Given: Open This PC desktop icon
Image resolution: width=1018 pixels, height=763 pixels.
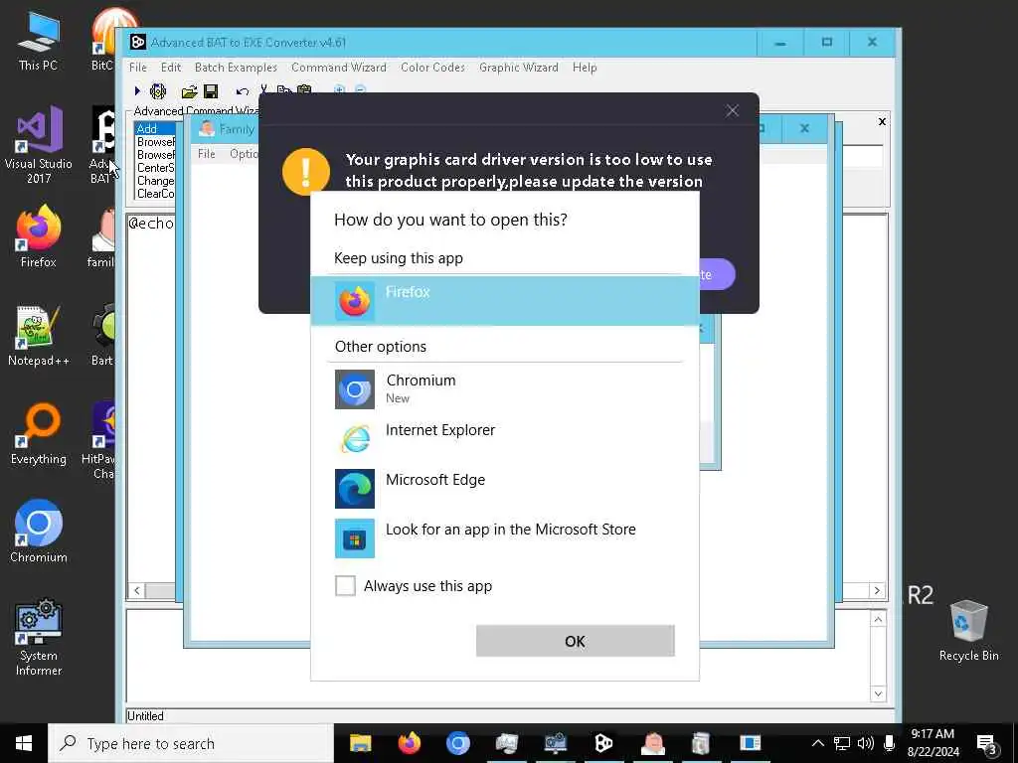Looking at the screenshot, I should tap(39, 41).
